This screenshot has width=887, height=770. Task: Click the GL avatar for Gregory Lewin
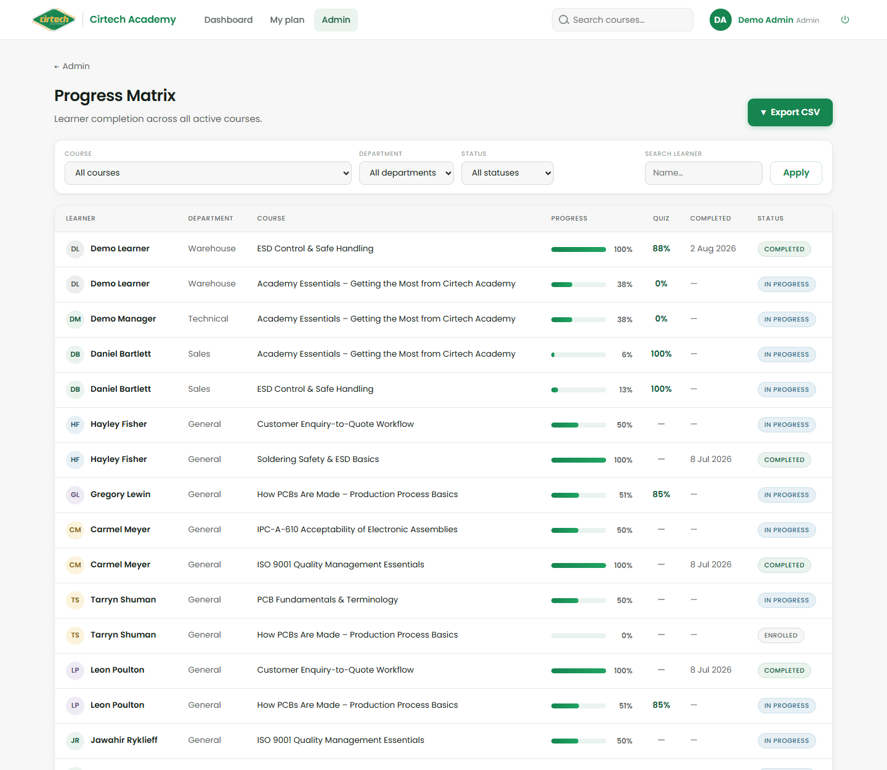point(75,495)
